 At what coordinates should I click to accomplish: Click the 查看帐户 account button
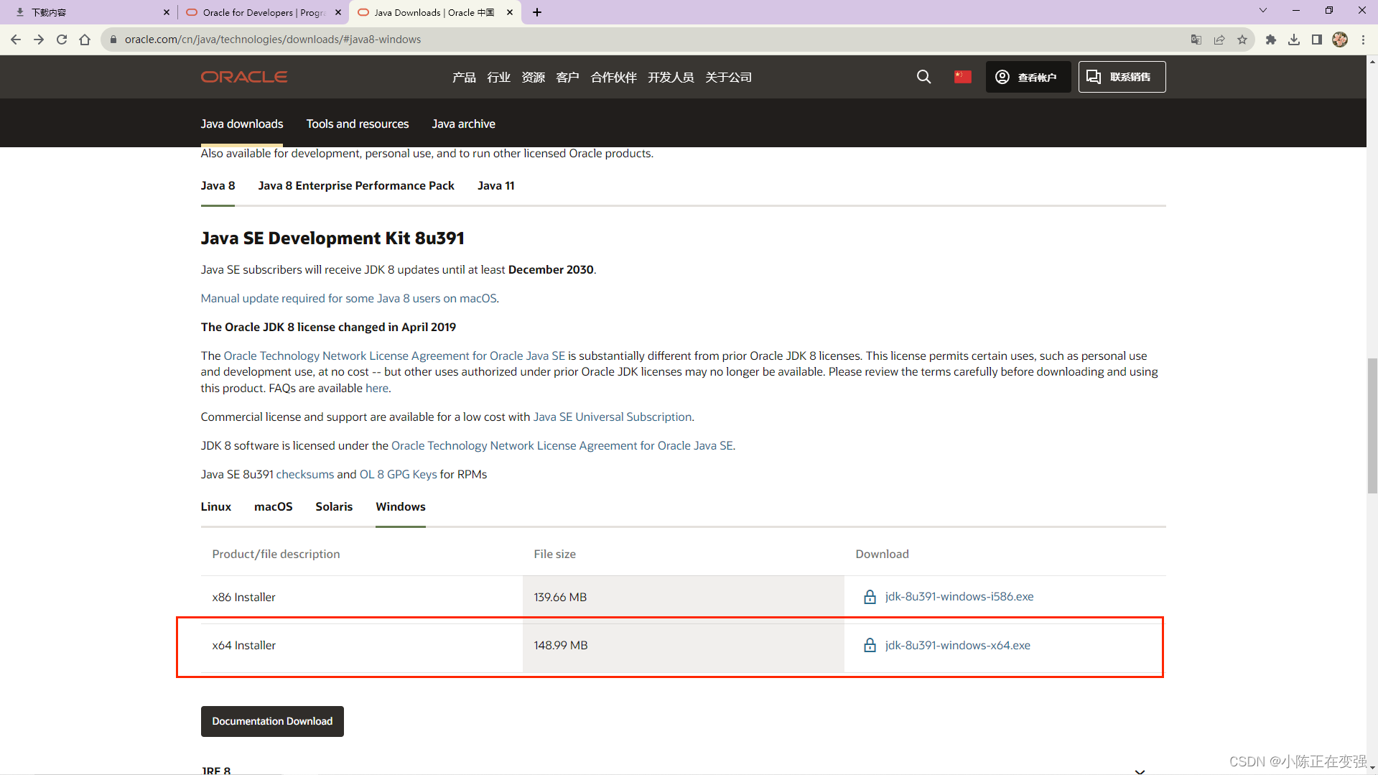[x=1028, y=77]
